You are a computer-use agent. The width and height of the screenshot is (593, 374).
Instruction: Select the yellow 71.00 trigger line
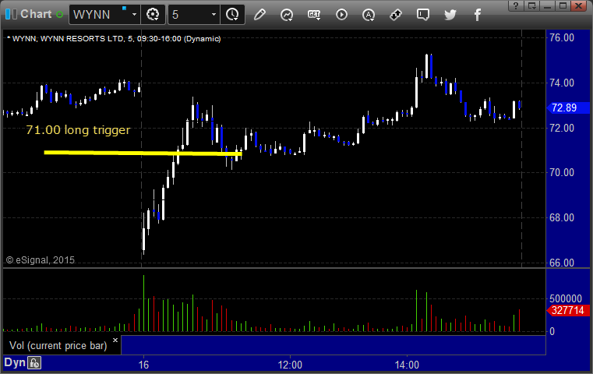(143, 153)
